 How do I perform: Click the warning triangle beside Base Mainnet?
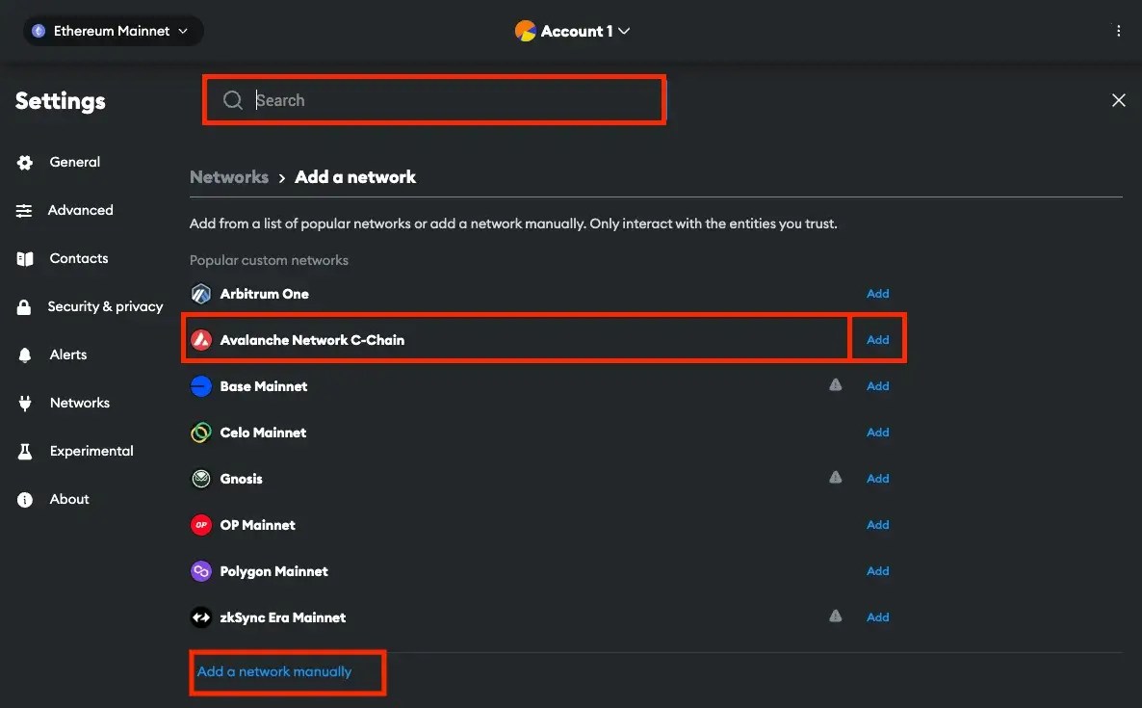(835, 384)
